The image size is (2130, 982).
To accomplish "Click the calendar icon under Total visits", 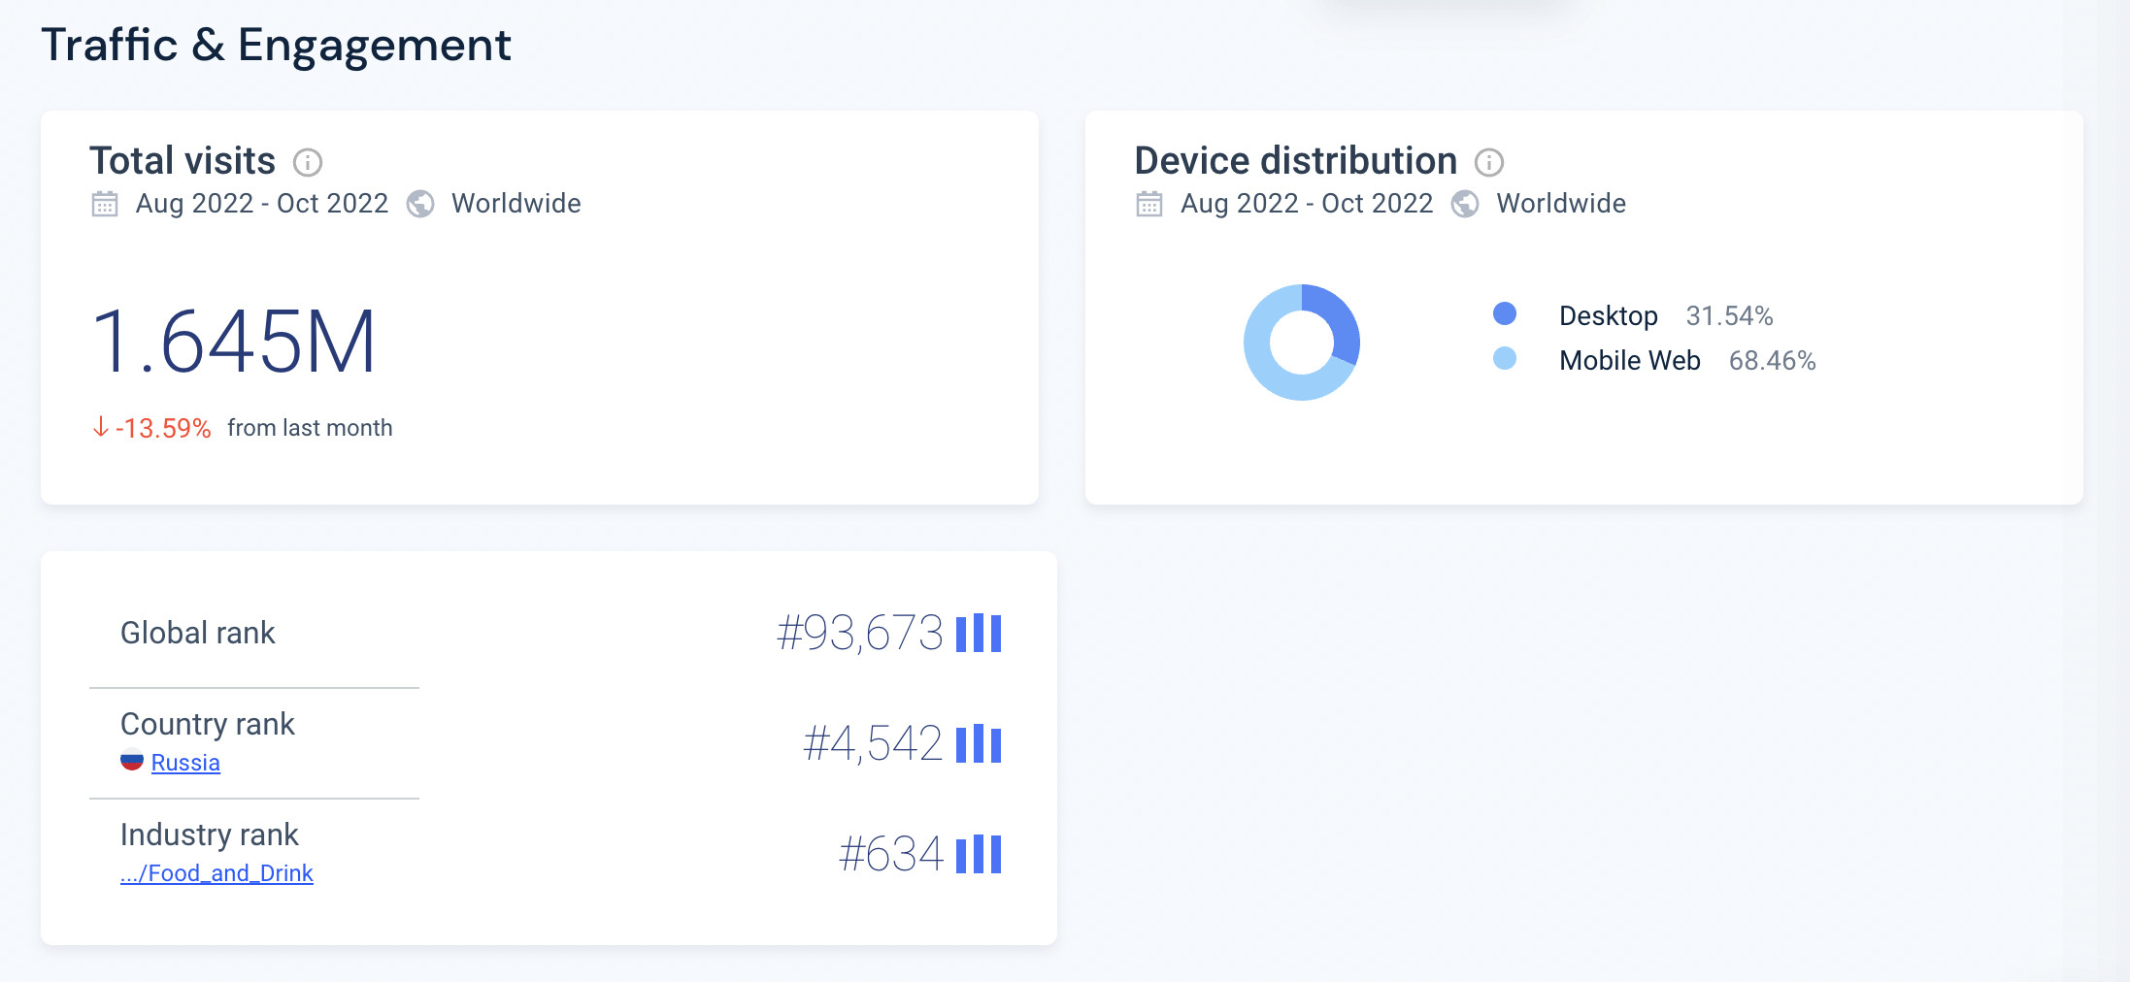I will pos(105,204).
